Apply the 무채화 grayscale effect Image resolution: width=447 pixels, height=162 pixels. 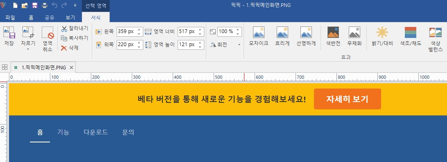354,36
